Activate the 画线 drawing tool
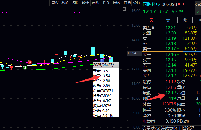The image size is (201, 130). tap(96, 3)
